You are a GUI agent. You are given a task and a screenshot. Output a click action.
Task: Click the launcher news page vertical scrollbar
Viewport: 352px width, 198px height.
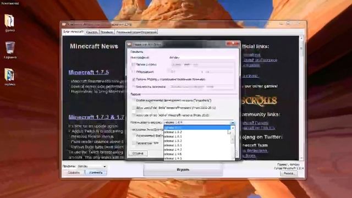coord(301,98)
